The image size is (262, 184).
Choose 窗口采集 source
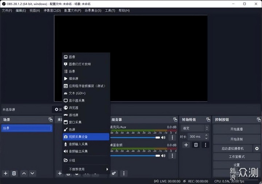point(86,122)
